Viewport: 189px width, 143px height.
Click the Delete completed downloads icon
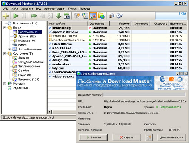(x=50, y=16)
